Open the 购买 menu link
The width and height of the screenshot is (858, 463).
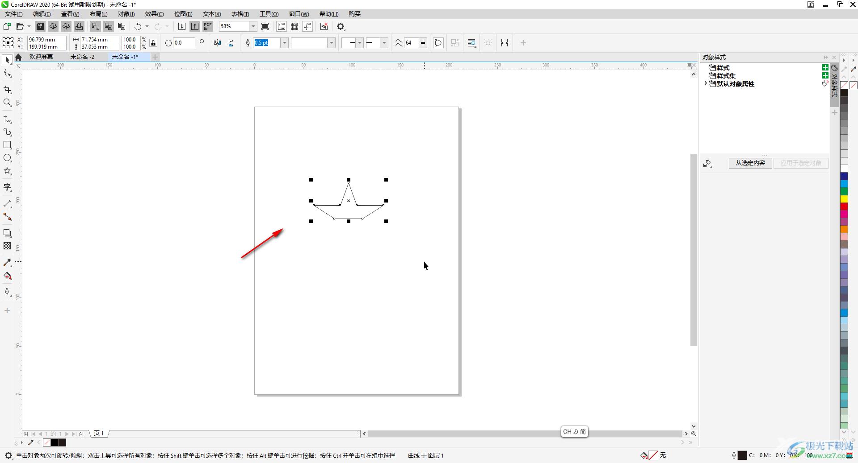tap(355, 14)
